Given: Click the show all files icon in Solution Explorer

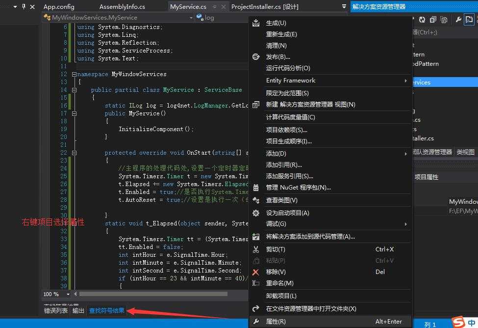Looking at the screenshot, I should coord(444,20).
